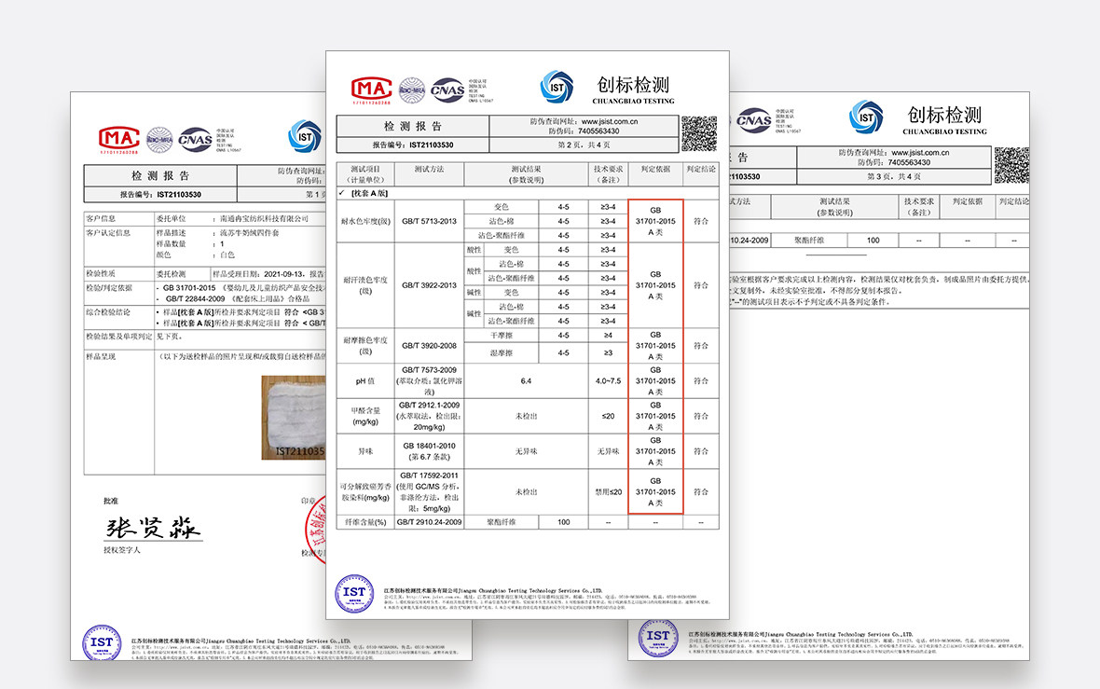Click 纤维含量(%) cell on the center report
Viewport: 1100px width, 689px height.
(365, 522)
